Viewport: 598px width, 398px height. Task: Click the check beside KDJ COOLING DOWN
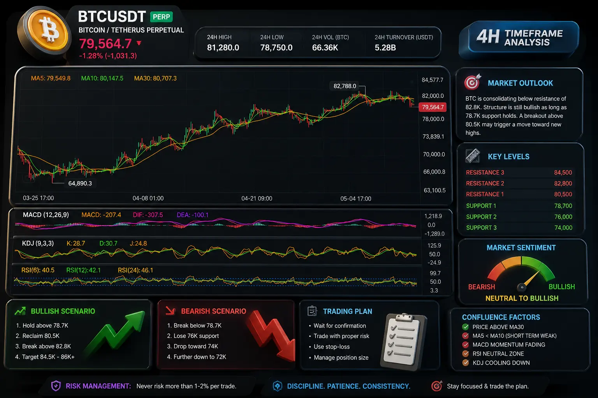click(x=465, y=363)
